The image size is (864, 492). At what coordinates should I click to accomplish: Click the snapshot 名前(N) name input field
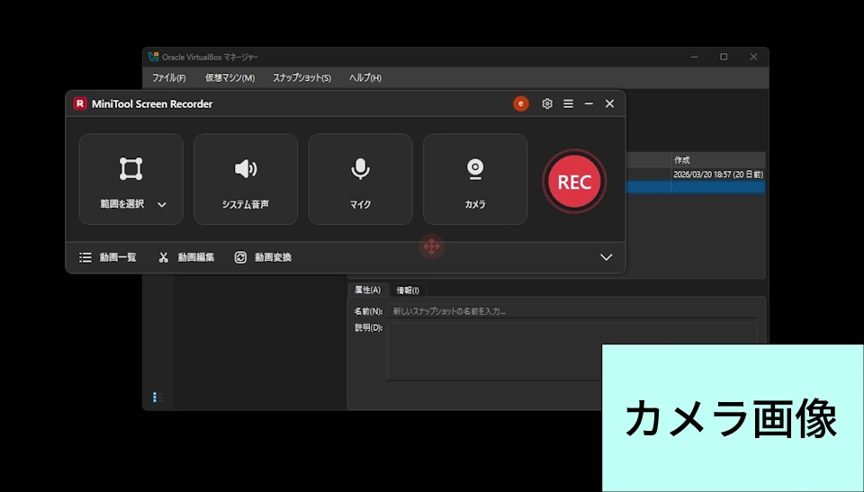click(572, 311)
